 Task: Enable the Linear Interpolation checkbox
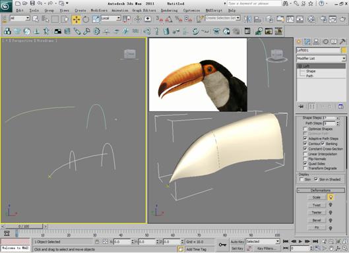click(305, 154)
